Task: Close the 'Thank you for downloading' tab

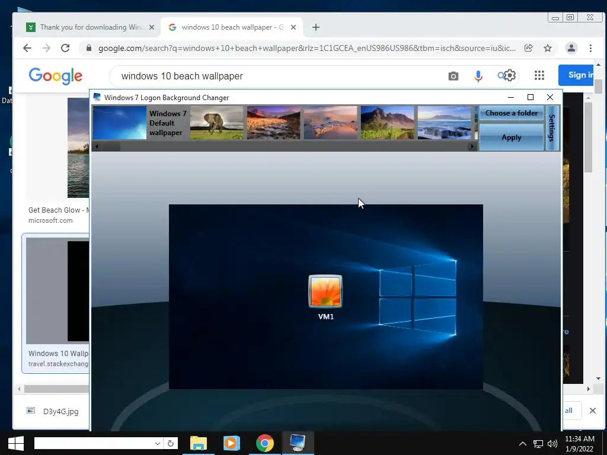Action: pyautogui.click(x=152, y=27)
